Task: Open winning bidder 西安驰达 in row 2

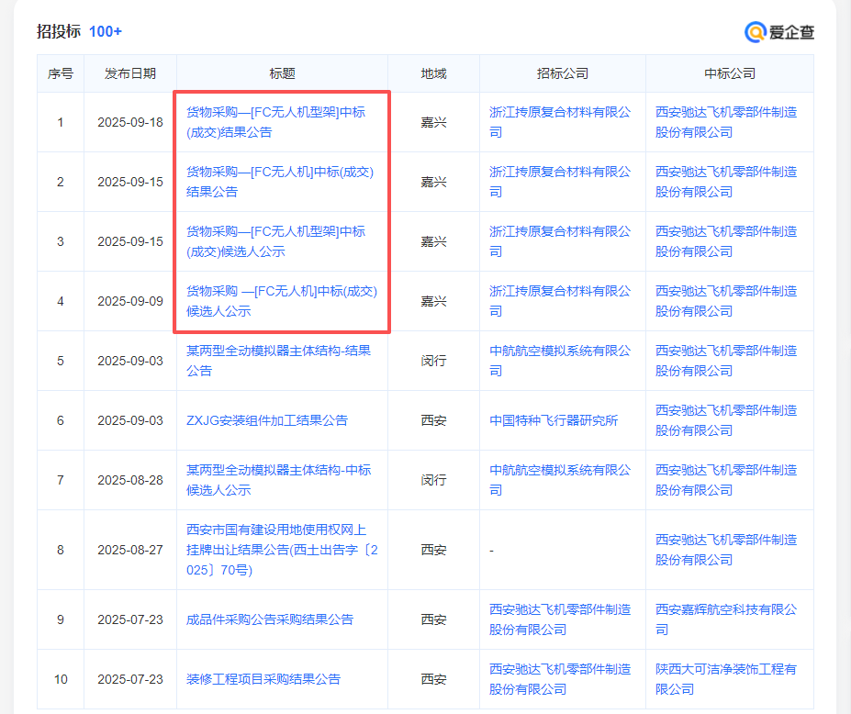Action: pos(726,182)
